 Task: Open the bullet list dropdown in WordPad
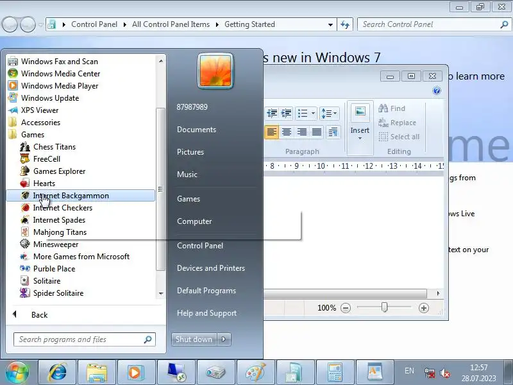click(313, 114)
